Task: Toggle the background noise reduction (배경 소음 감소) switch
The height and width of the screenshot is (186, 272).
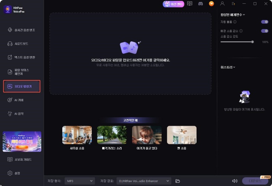Action: coord(265,31)
